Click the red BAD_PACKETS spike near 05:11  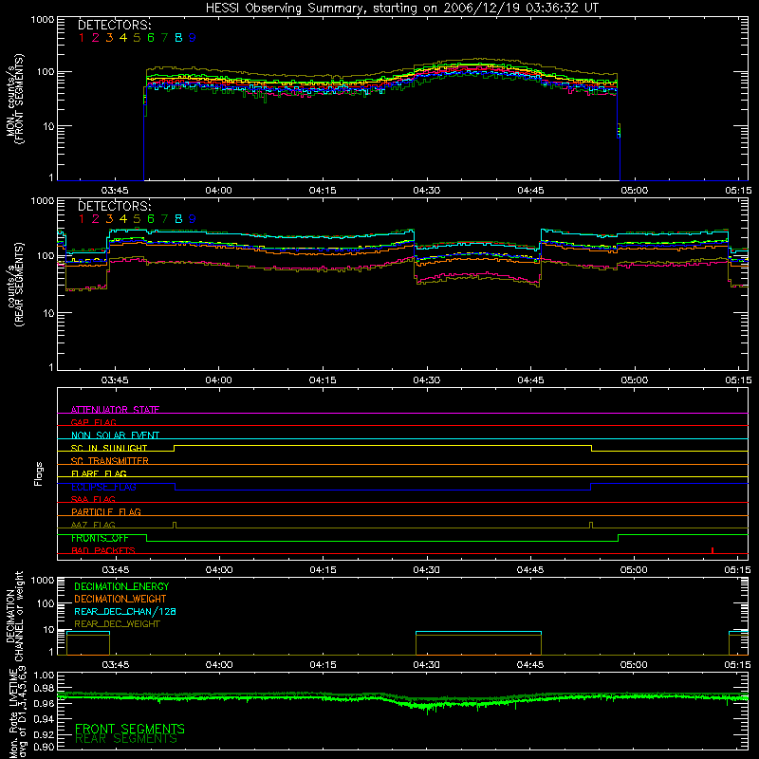tap(713, 550)
